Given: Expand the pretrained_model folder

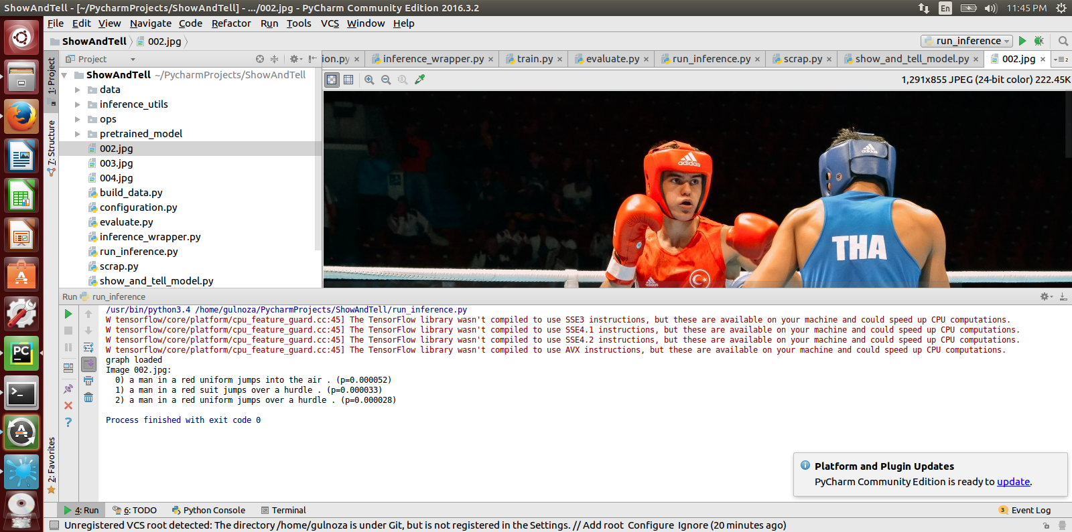Looking at the screenshot, I should coord(78,134).
